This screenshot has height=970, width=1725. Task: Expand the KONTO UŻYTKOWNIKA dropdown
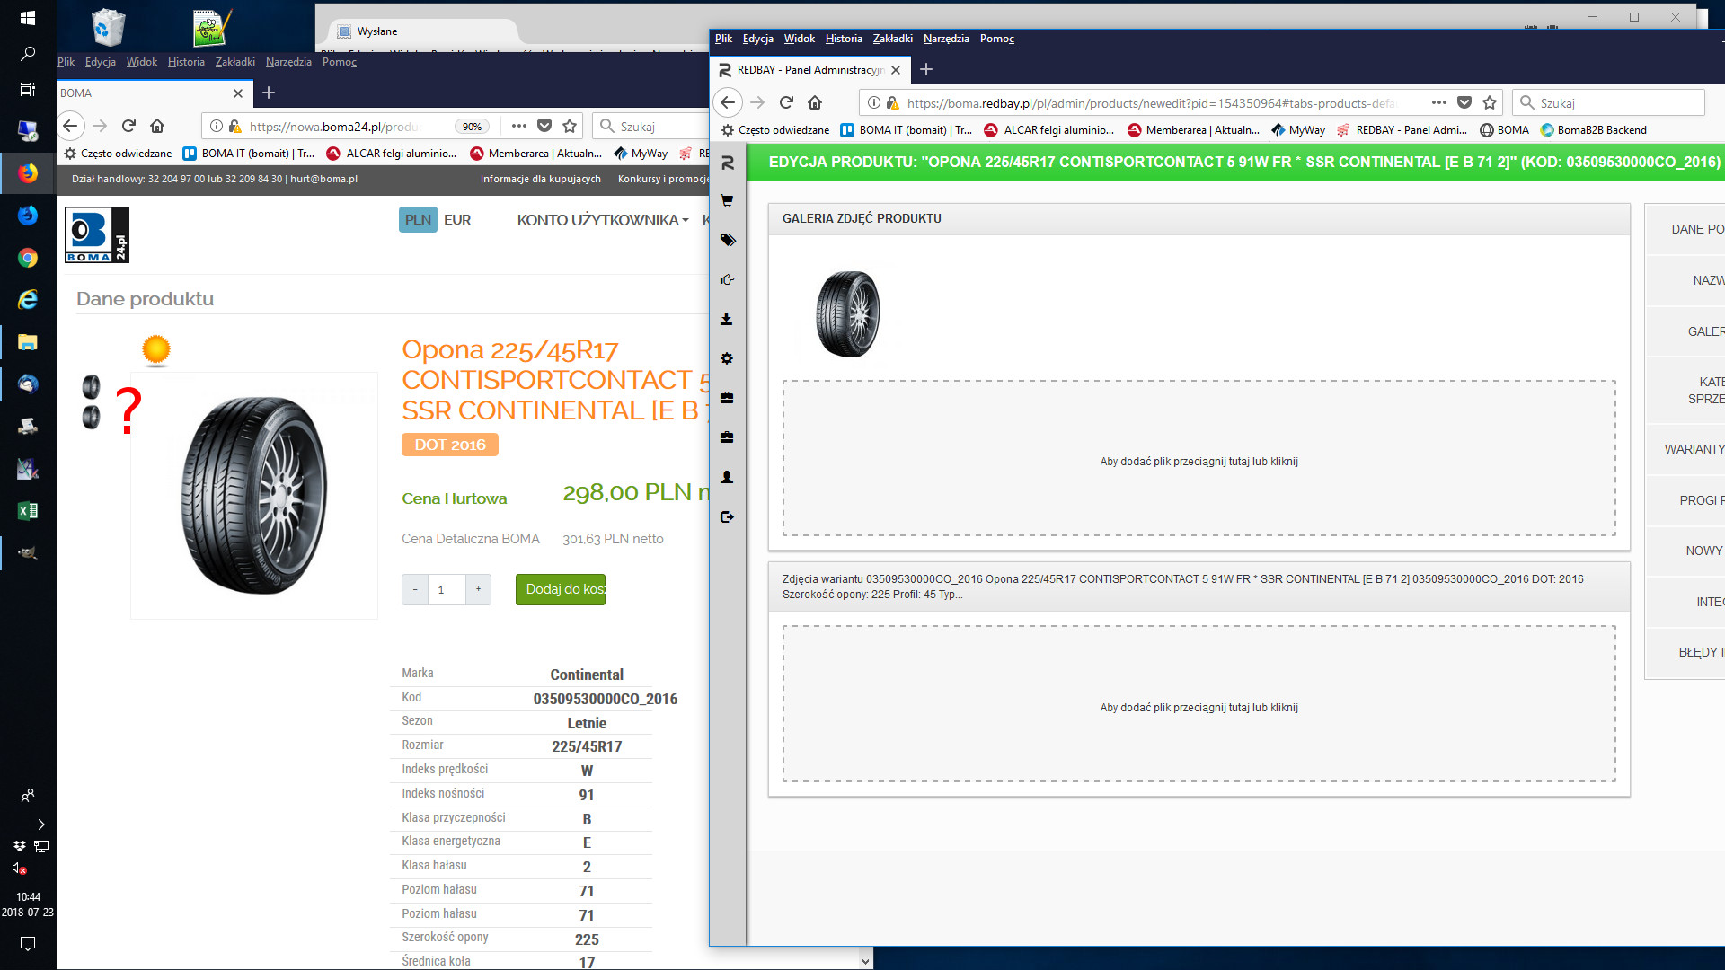pos(602,220)
